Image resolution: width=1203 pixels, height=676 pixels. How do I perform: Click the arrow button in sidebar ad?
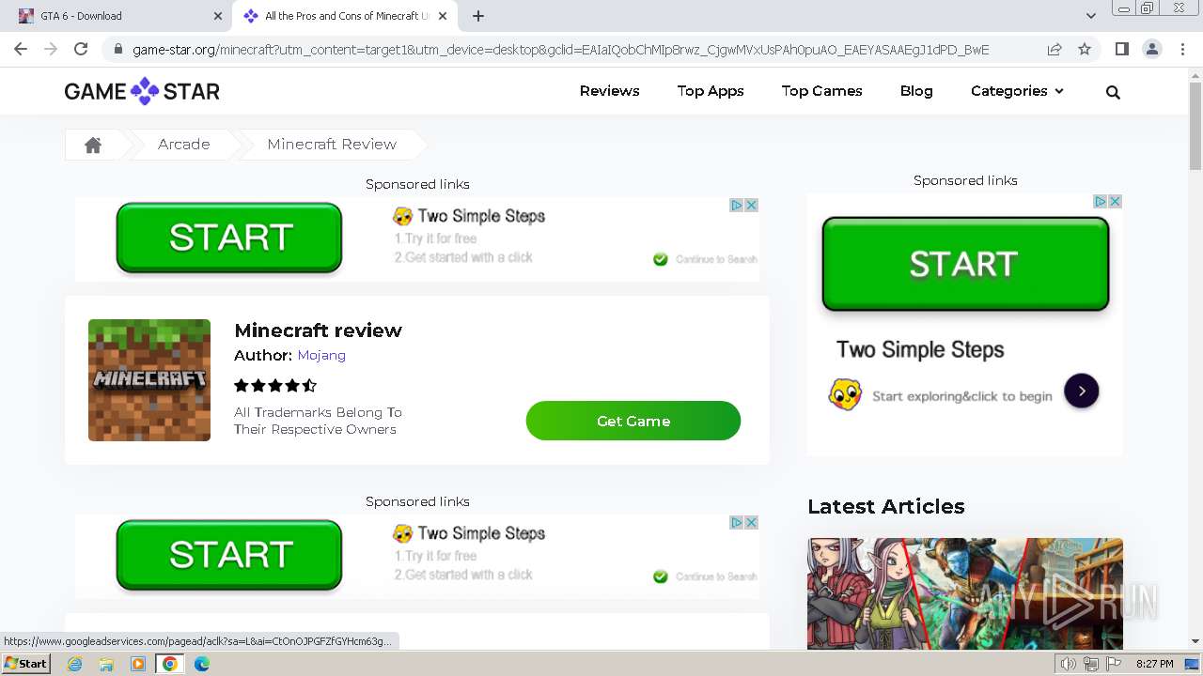click(x=1081, y=391)
